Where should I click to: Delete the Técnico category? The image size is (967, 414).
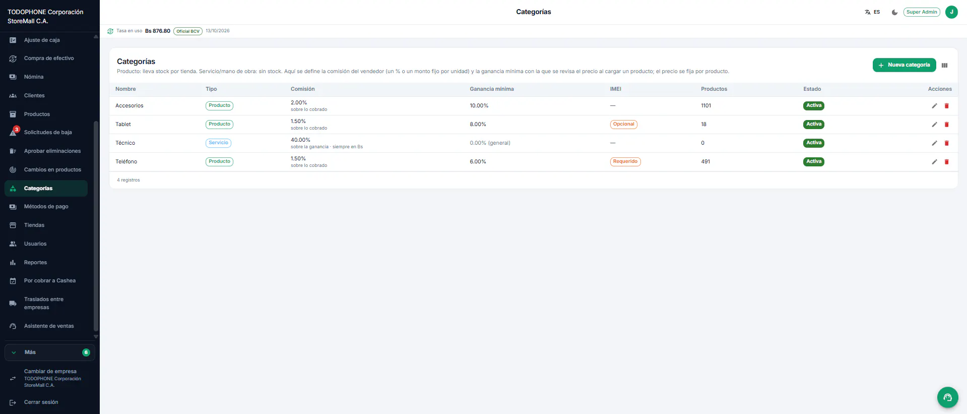pos(946,143)
